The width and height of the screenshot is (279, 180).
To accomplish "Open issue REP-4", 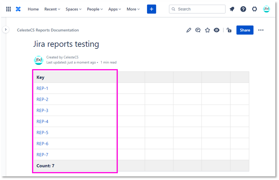I will 42,121.
